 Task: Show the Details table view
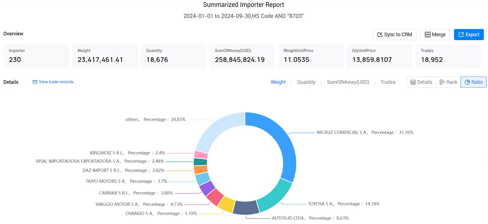pos(421,82)
